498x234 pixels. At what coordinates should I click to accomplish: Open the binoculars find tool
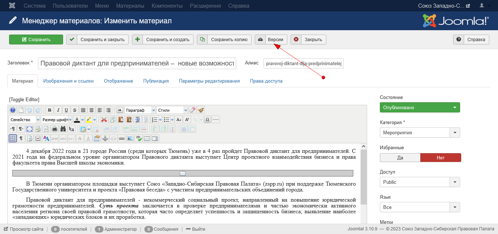(x=63, y=129)
